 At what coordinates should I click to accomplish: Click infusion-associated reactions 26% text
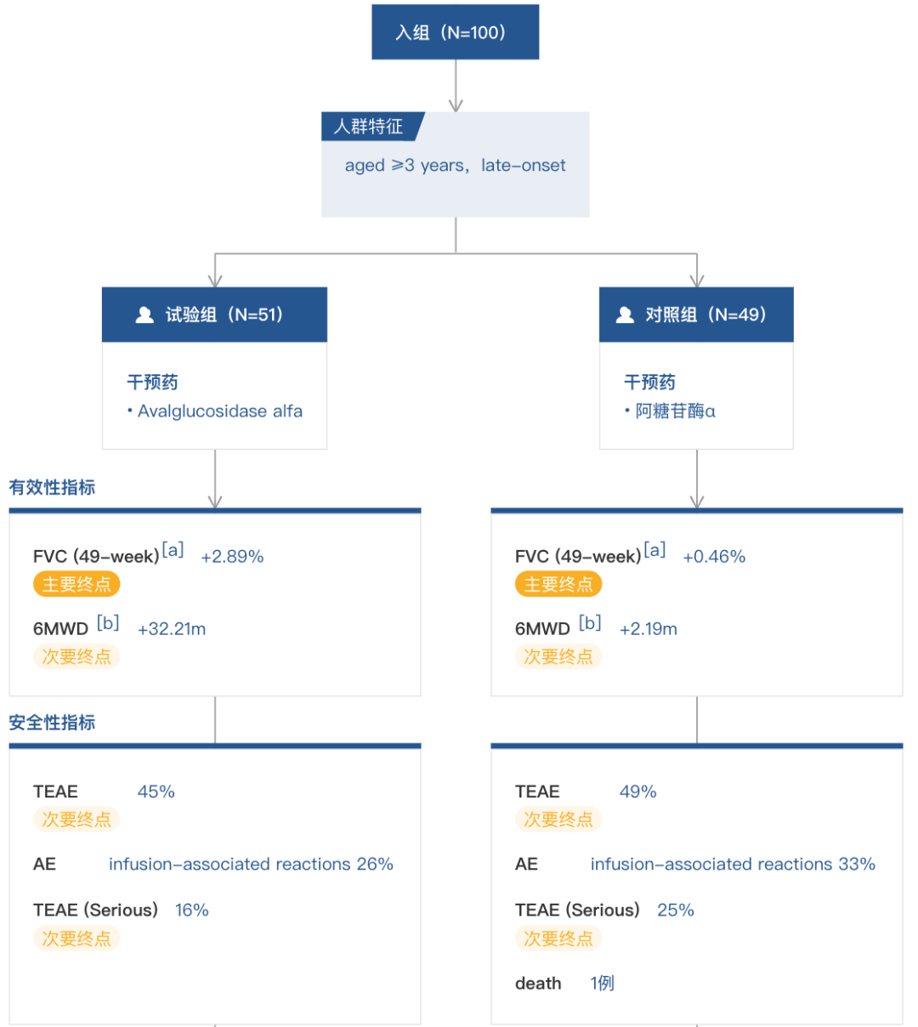(251, 865)
